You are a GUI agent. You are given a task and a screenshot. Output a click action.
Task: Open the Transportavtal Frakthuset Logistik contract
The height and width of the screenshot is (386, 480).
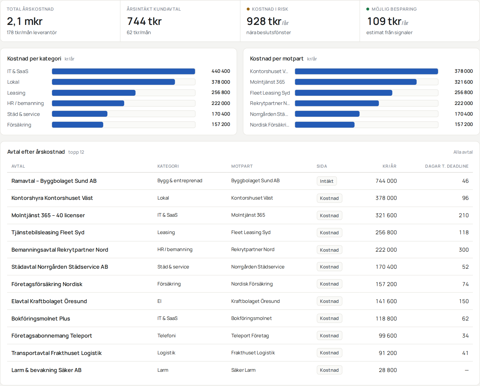[57, 353]
